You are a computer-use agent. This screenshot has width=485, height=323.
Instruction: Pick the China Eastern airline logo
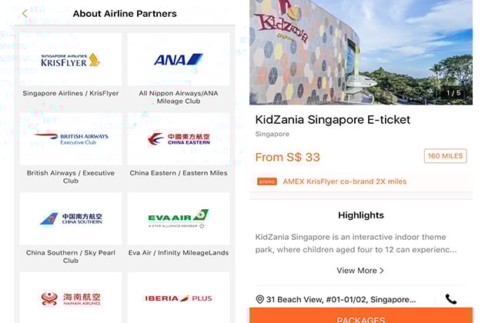178,139
